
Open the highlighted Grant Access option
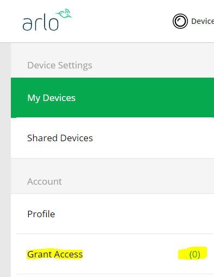[x=55, y=254]
